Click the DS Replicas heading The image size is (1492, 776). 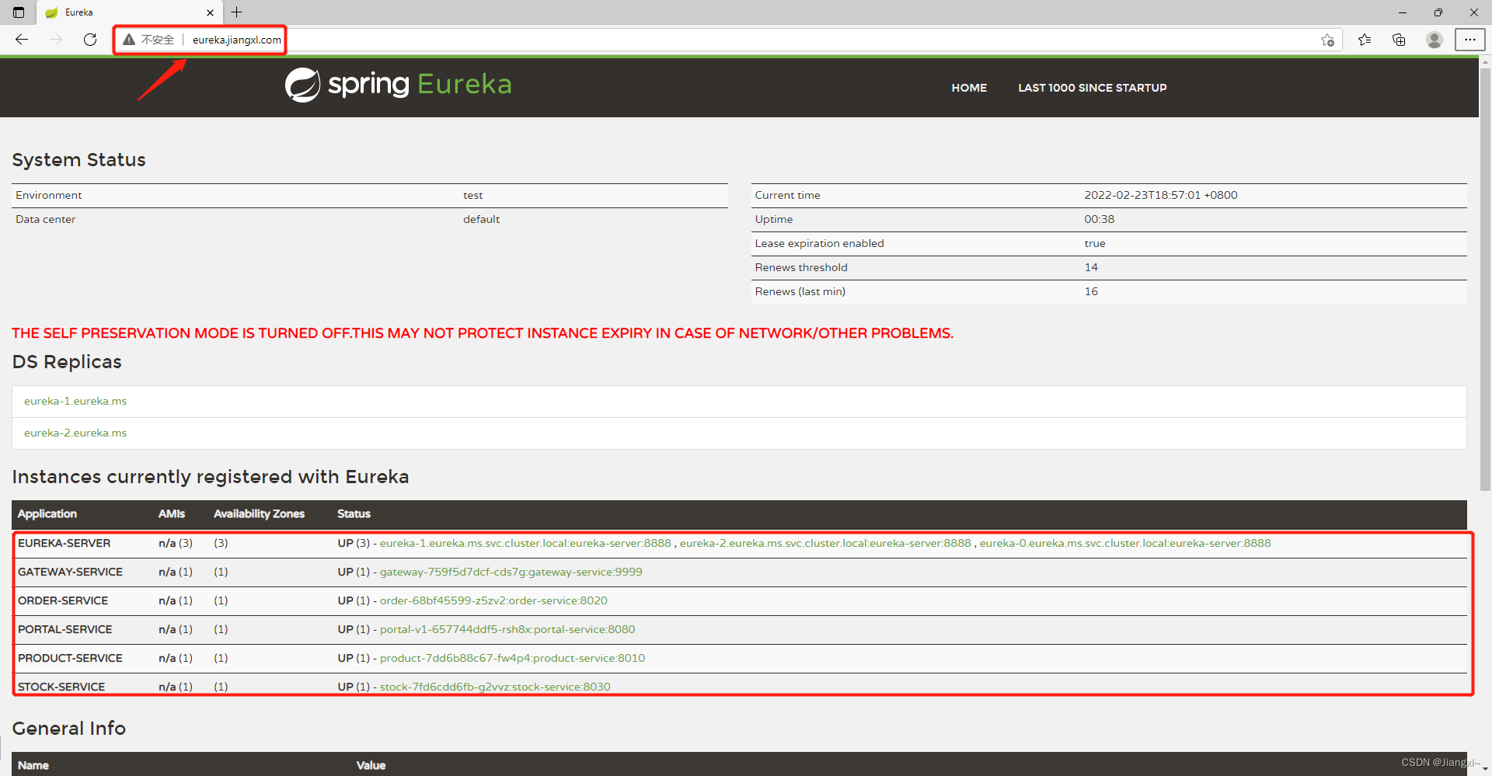tap(67, 362)
